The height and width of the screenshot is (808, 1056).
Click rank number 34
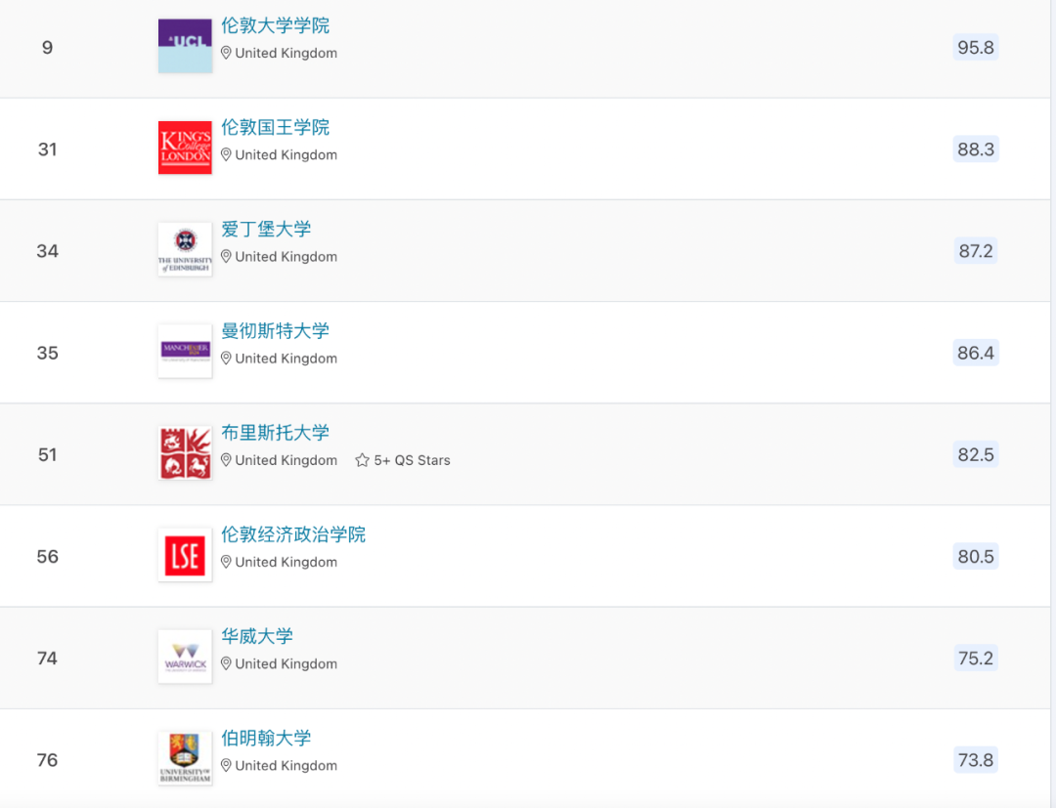click(x=47, y=251)
